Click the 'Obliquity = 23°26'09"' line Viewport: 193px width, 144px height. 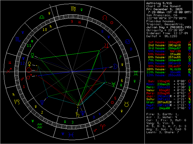click(165, 30)
